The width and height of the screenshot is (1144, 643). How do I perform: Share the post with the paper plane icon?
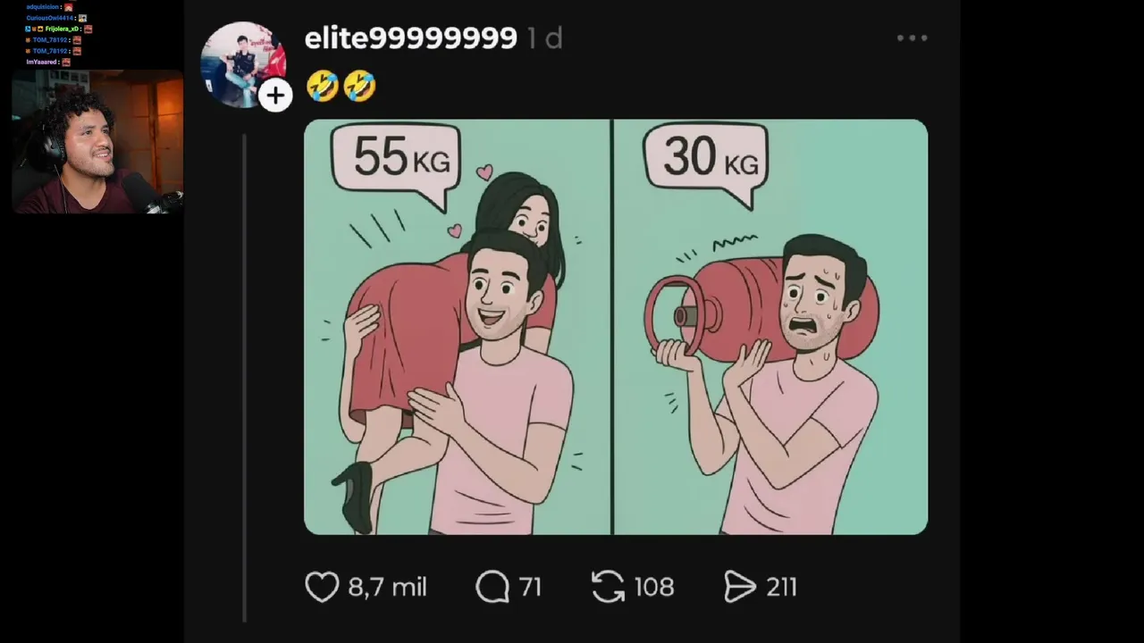coord(740,587)
